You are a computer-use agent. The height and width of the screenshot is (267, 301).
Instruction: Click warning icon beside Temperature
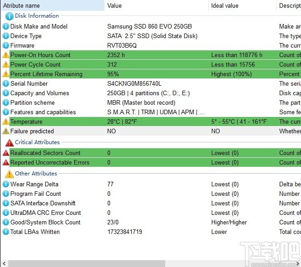(6, 121)
